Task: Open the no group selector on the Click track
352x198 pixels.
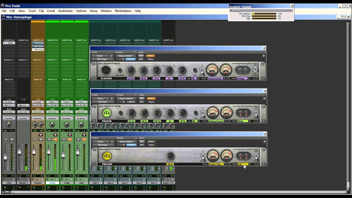Action: point(9,118)
